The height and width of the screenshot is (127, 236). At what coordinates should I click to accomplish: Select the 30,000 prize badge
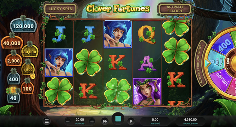(x=30, y=51)
